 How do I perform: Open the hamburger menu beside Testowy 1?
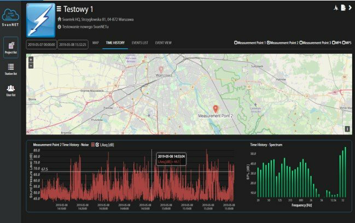coord(59,9)
